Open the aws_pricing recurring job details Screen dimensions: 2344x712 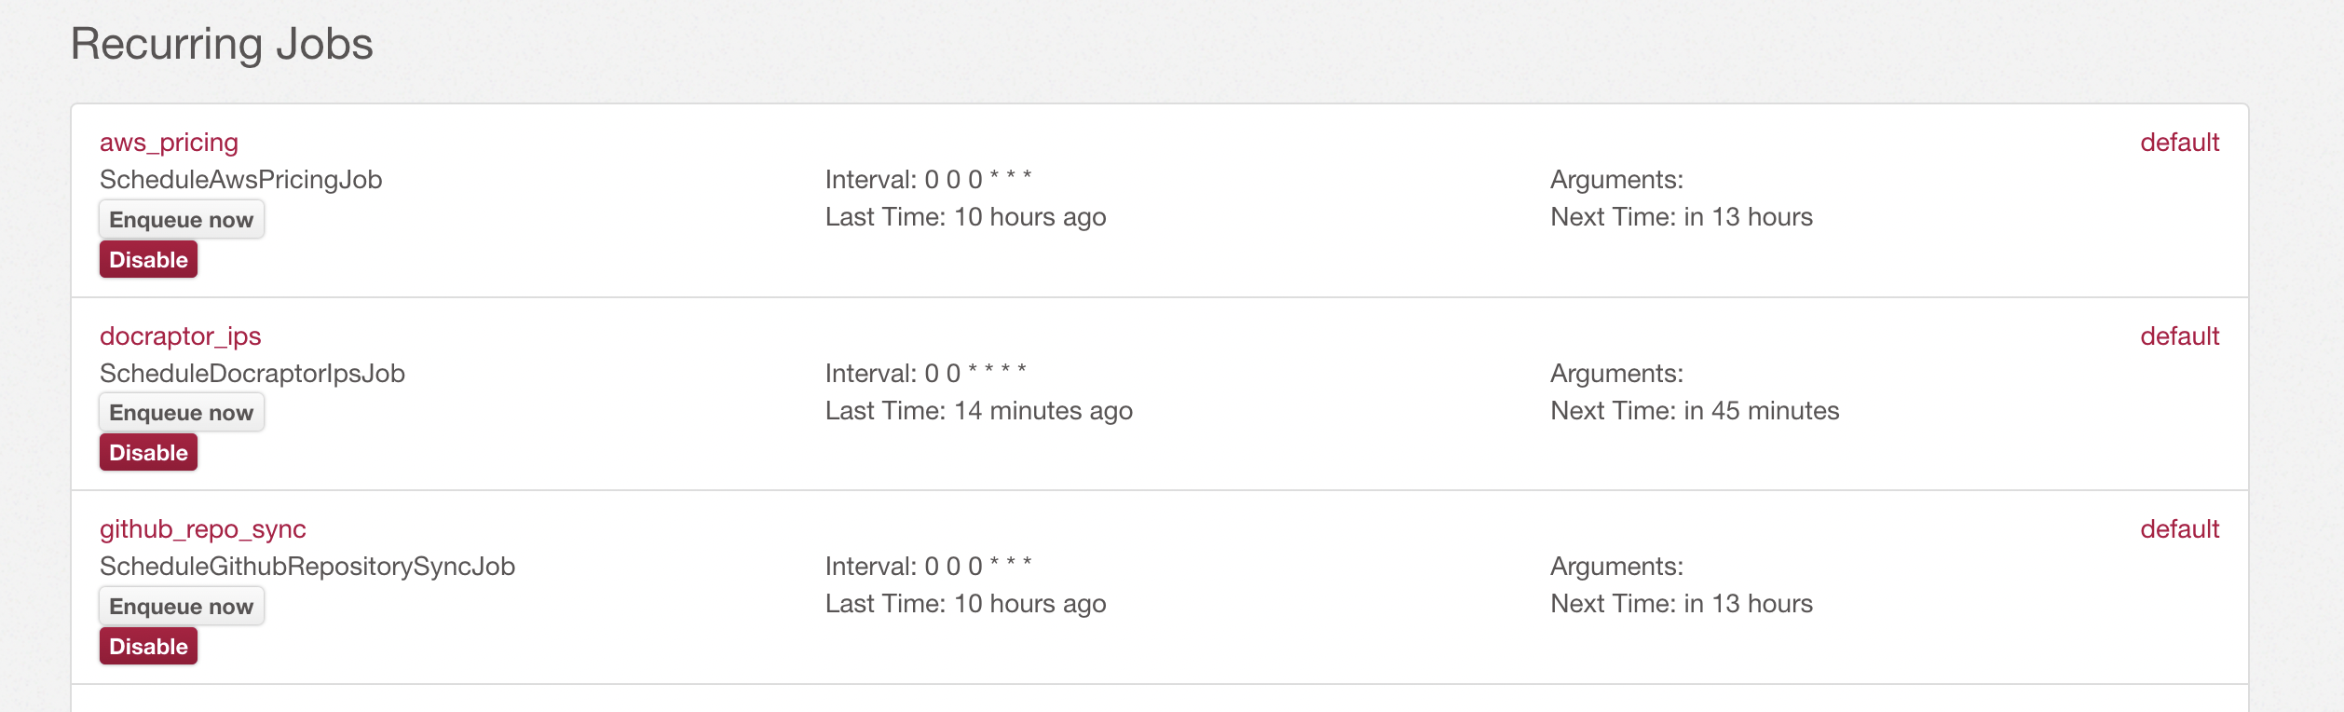tap(168, 143)
